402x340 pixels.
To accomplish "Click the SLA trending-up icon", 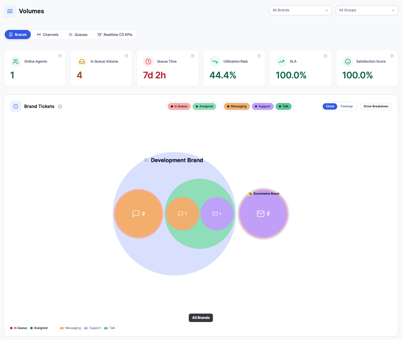I will pos(281,61).
